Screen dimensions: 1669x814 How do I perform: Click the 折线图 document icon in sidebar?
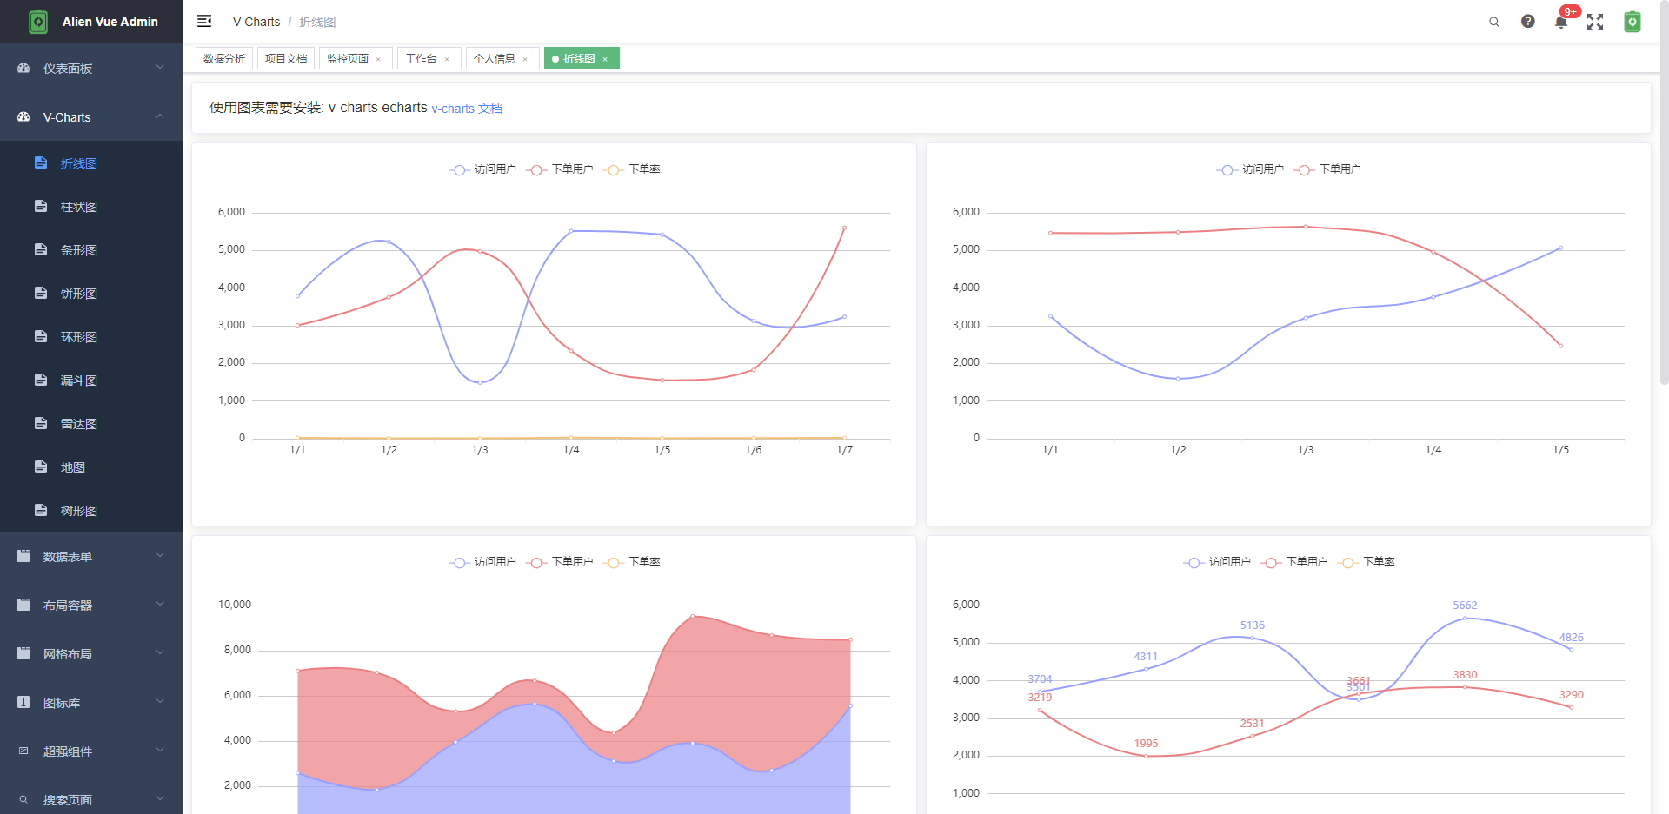[x=41, y=162]
